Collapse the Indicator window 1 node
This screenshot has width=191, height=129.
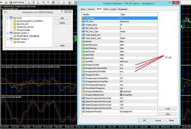(x=8, y=33)
